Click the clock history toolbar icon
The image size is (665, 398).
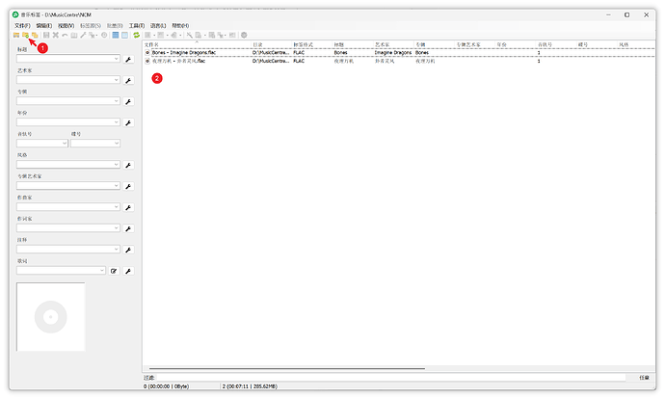[x=104, y=36]
